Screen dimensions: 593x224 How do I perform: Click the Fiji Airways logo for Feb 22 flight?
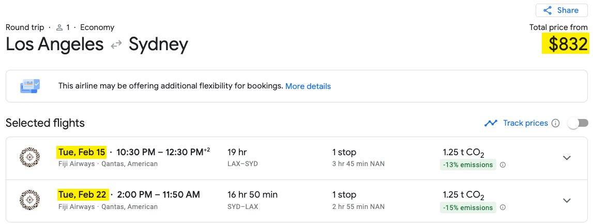pyautogui.click(x=29, y=200)
